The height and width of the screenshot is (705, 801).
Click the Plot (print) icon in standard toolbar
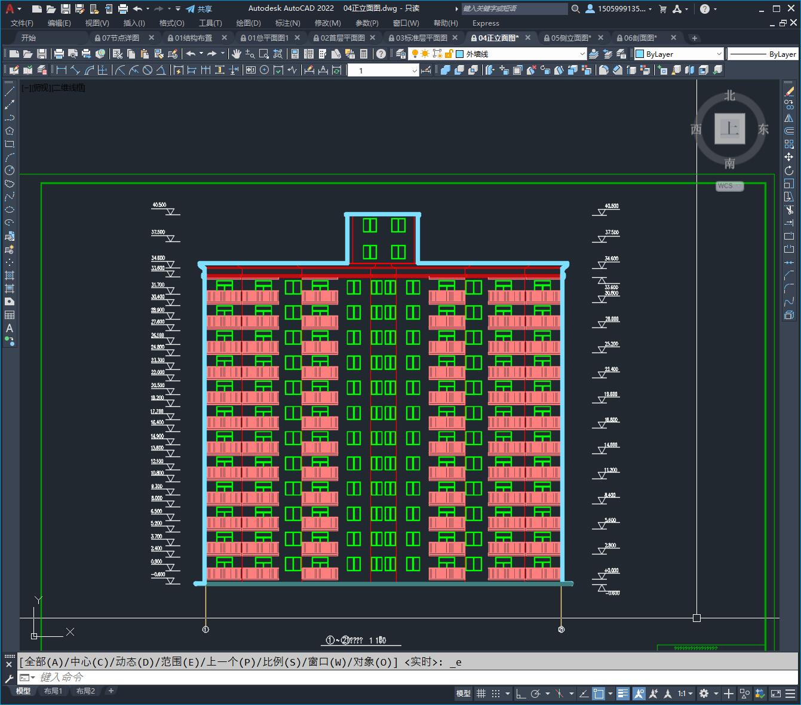pos(59,54)
